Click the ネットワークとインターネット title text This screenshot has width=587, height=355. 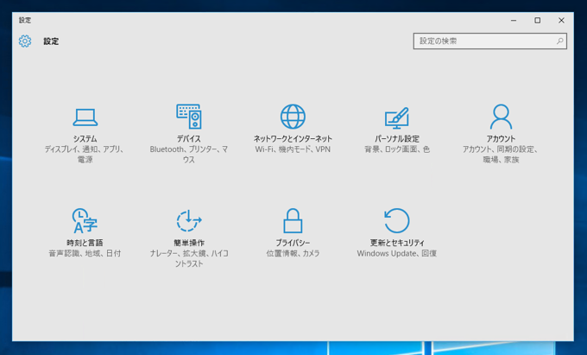click(x=293, y=138)
